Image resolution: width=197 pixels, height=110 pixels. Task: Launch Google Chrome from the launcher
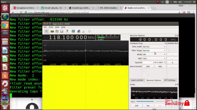point(5,25)
